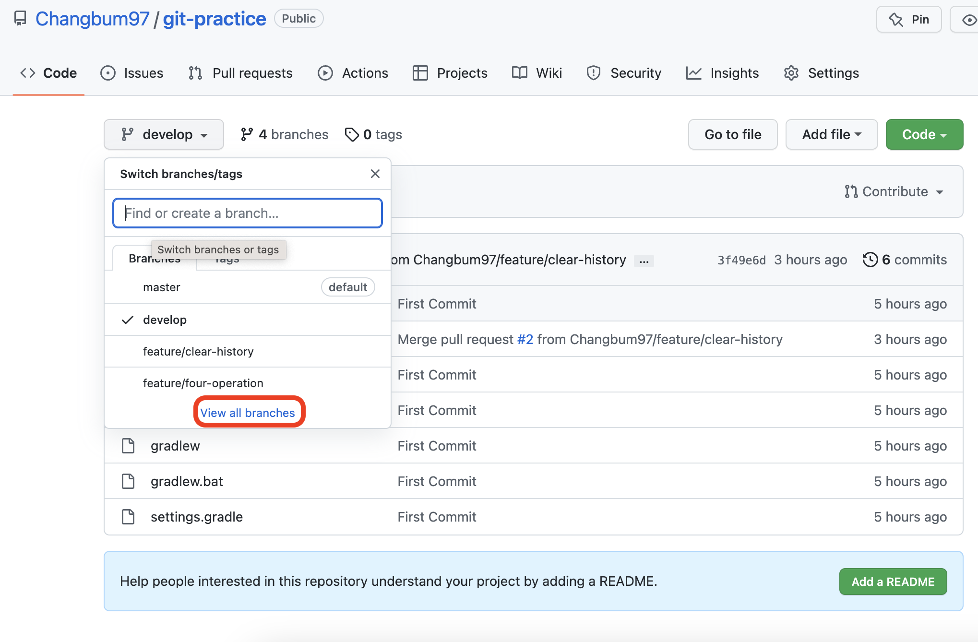Click the file icon for settings.gradle
This screenshot has width=978, height=642.
click(128, 517)
